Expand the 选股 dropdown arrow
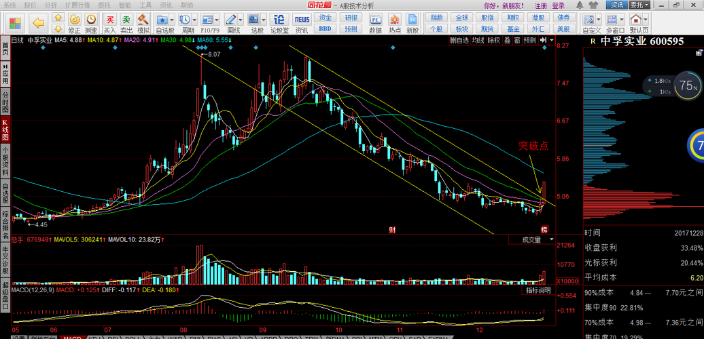Viewport: 704px width, 339px height. point(264,20)
